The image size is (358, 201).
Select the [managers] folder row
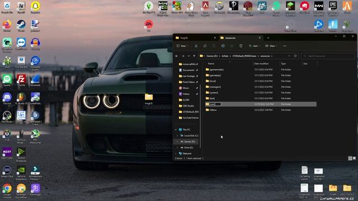pyautogui.click(x=261, y=87)
